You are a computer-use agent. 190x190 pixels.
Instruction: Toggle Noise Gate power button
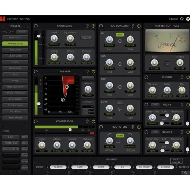[x=93, y=26]
